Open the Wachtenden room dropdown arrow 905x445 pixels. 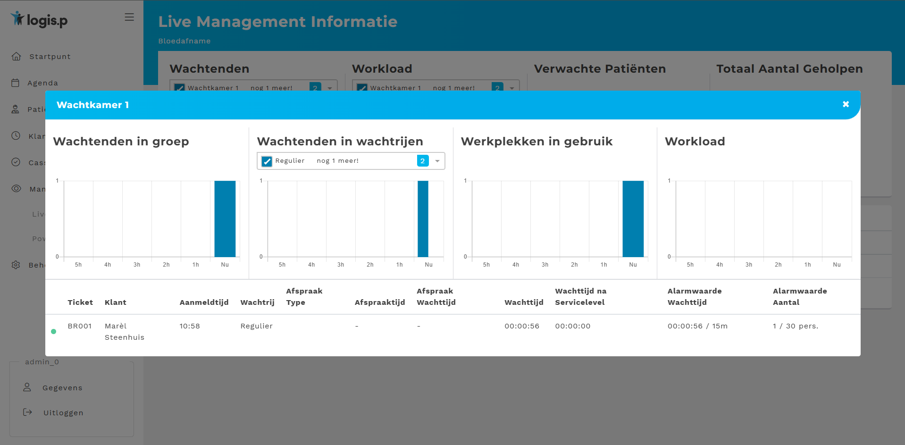pos(330,88)
